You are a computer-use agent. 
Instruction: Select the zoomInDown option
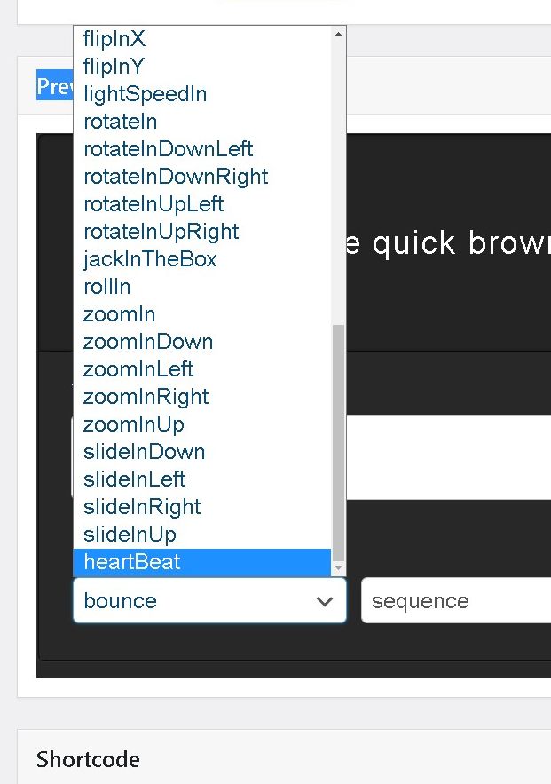click(148, 342)
